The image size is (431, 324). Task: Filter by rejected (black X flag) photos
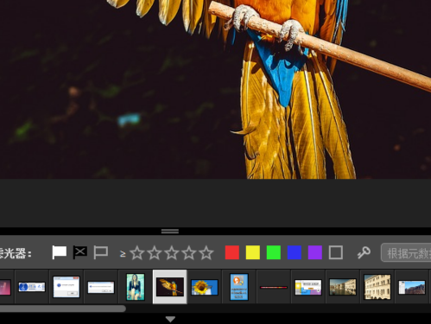[x=80, y=252]
